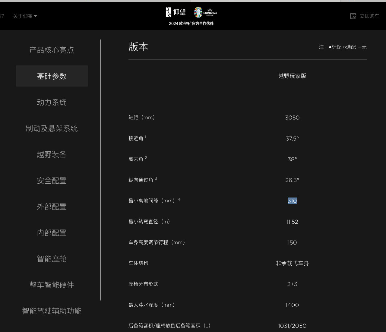Go to the 动力系统 section

pos(52,103)
